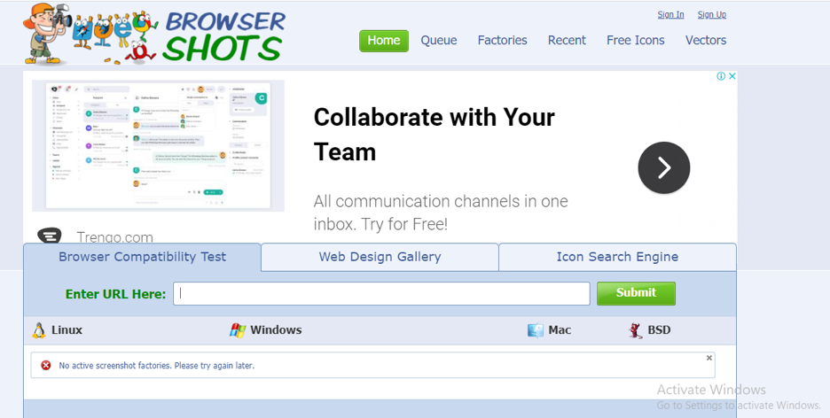830x418 pixels.
Task: Open the Queue page
Action: [x=439, y=40]
